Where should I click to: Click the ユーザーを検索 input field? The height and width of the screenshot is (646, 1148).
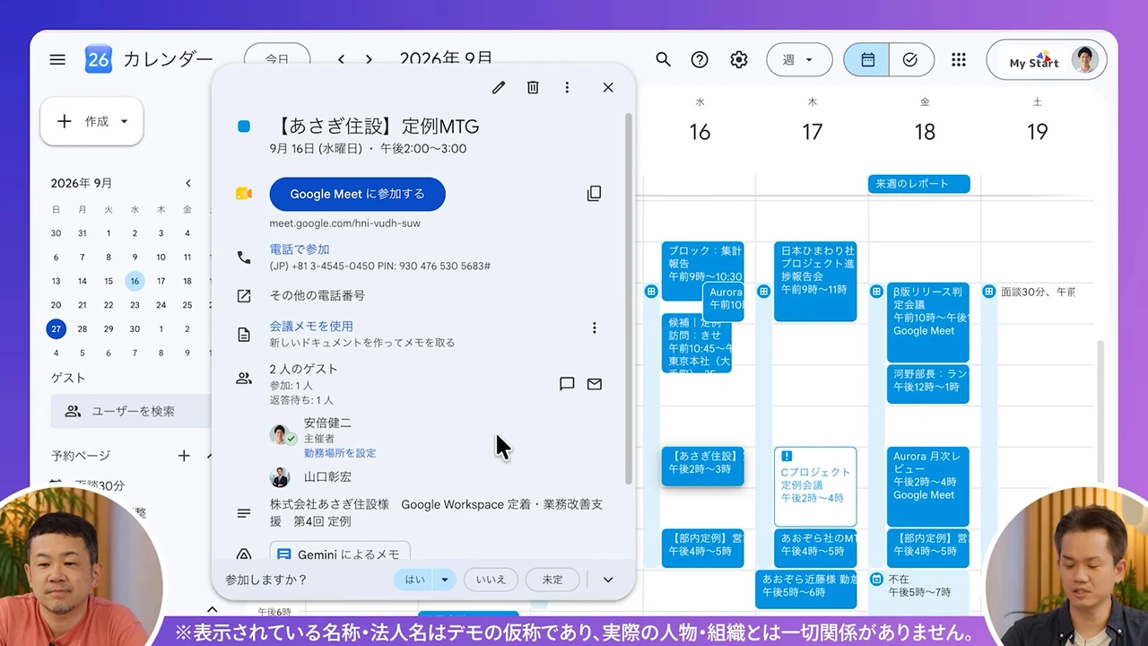(131, 411)
